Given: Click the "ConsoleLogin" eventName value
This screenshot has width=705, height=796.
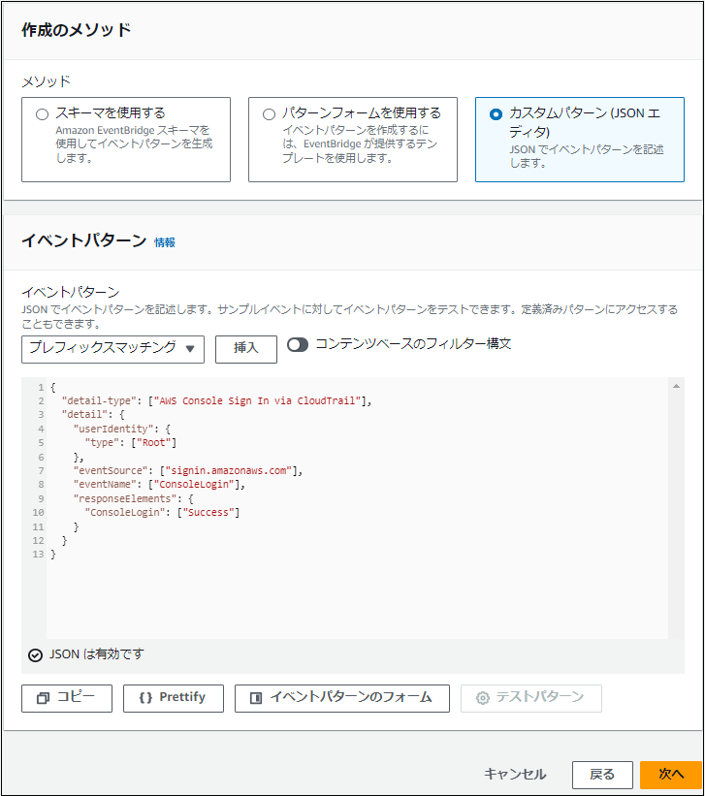Looking at the screenshot, I should pos(194,485).
